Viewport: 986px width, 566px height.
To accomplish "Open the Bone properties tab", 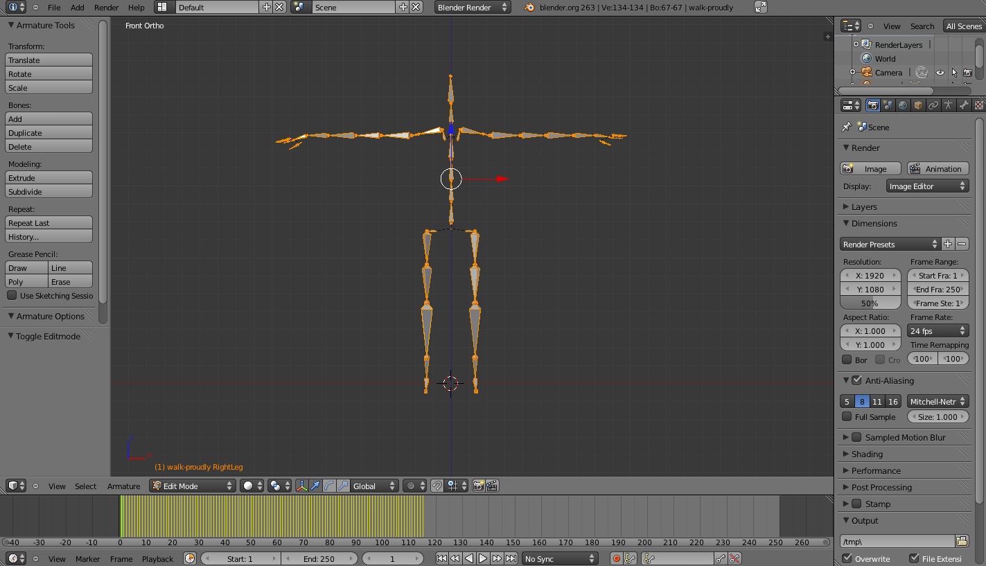I will [965, 105].
